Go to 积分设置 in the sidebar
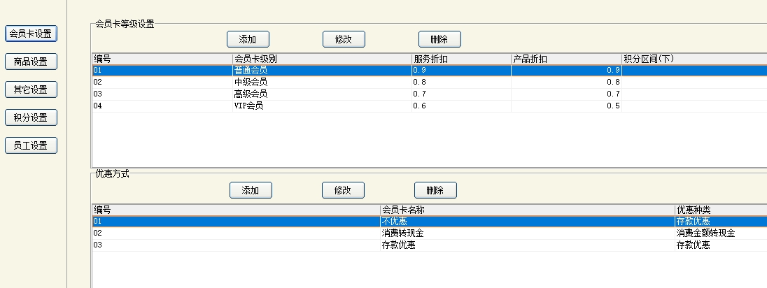 31,117
